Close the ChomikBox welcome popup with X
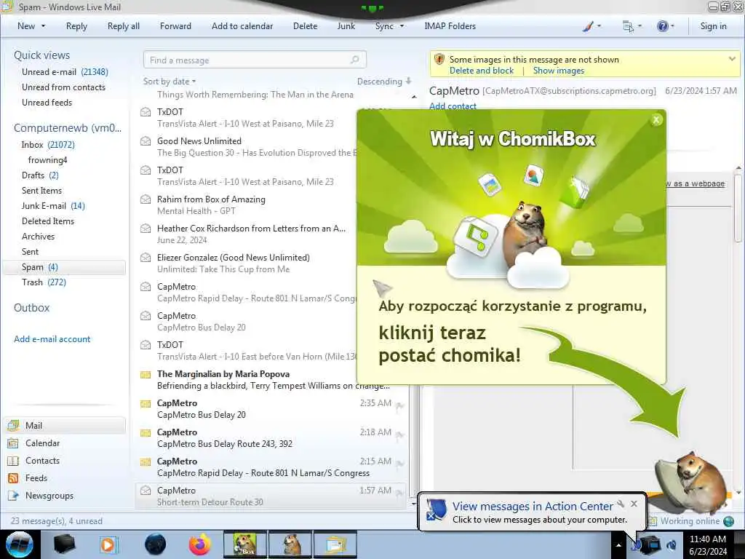Viewport: 745px width, 559px height. (x=656, y=120)
